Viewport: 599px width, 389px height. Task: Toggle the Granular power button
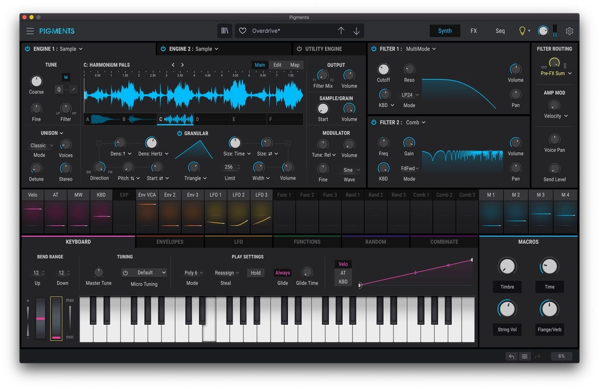point(179,133)
